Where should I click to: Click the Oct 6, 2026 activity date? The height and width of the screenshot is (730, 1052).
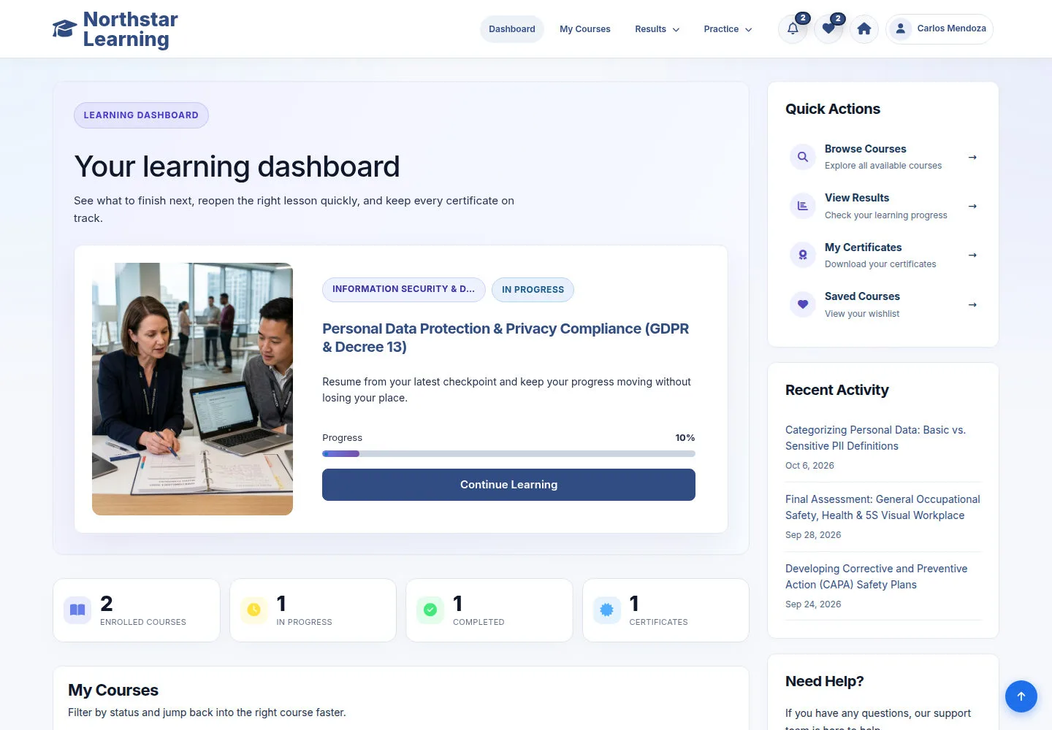809,466
